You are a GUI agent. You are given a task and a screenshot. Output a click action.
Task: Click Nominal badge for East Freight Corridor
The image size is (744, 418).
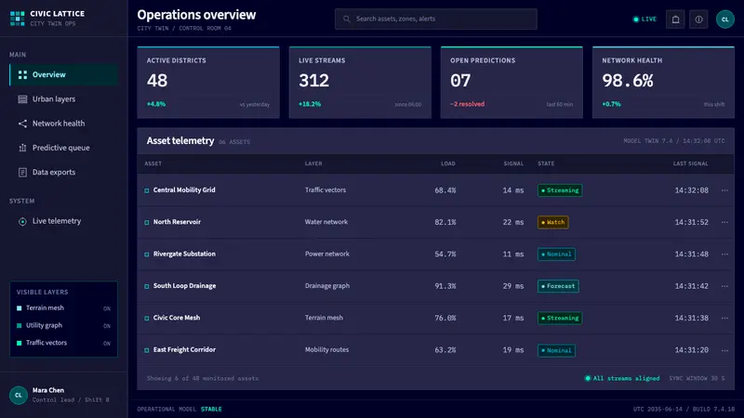tap(556, 350)
